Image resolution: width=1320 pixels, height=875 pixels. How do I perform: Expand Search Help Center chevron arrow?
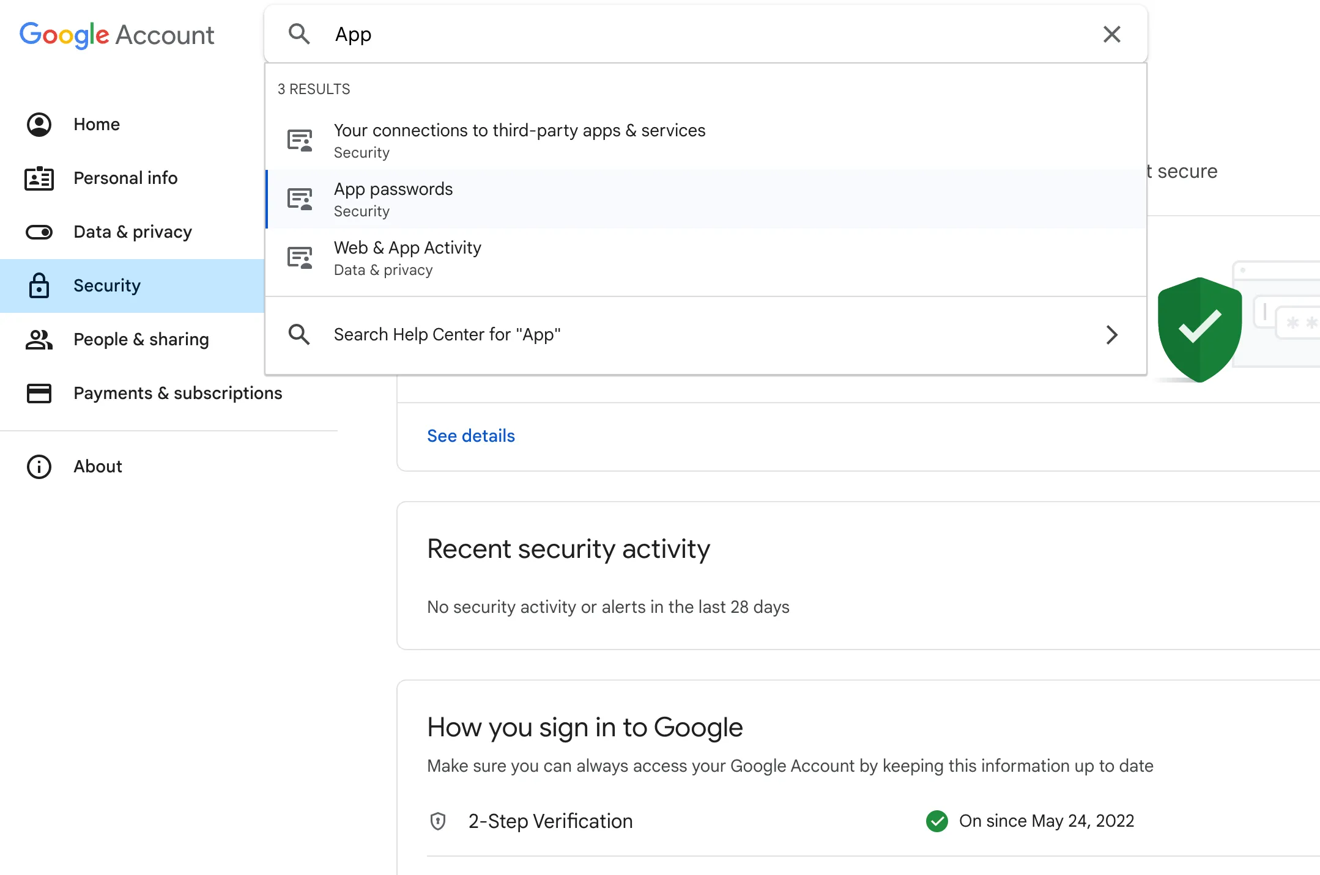click(1111, 335)
